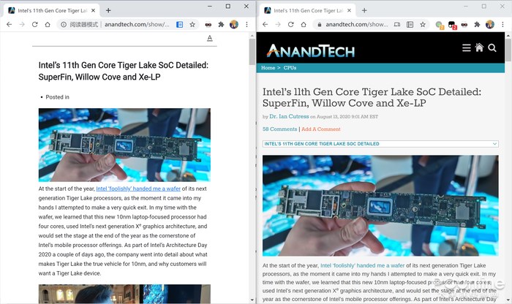Enter reader mode in the right window
This screenshot has width=512, height=304.
tap(410, 24)
